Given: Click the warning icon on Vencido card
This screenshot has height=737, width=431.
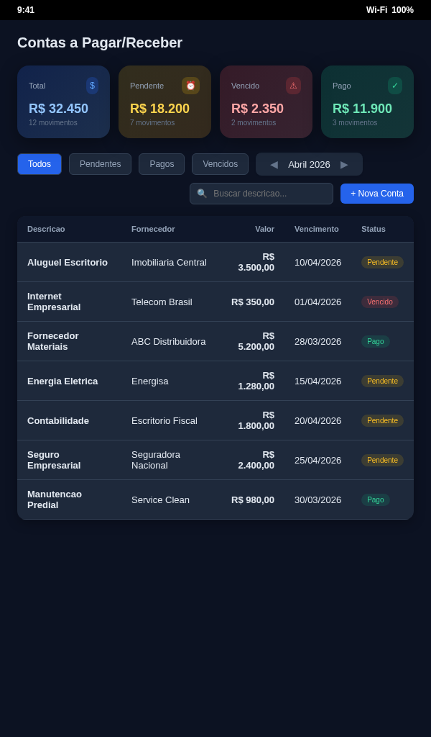Looking at the screenshot, I should coord(293,86).
